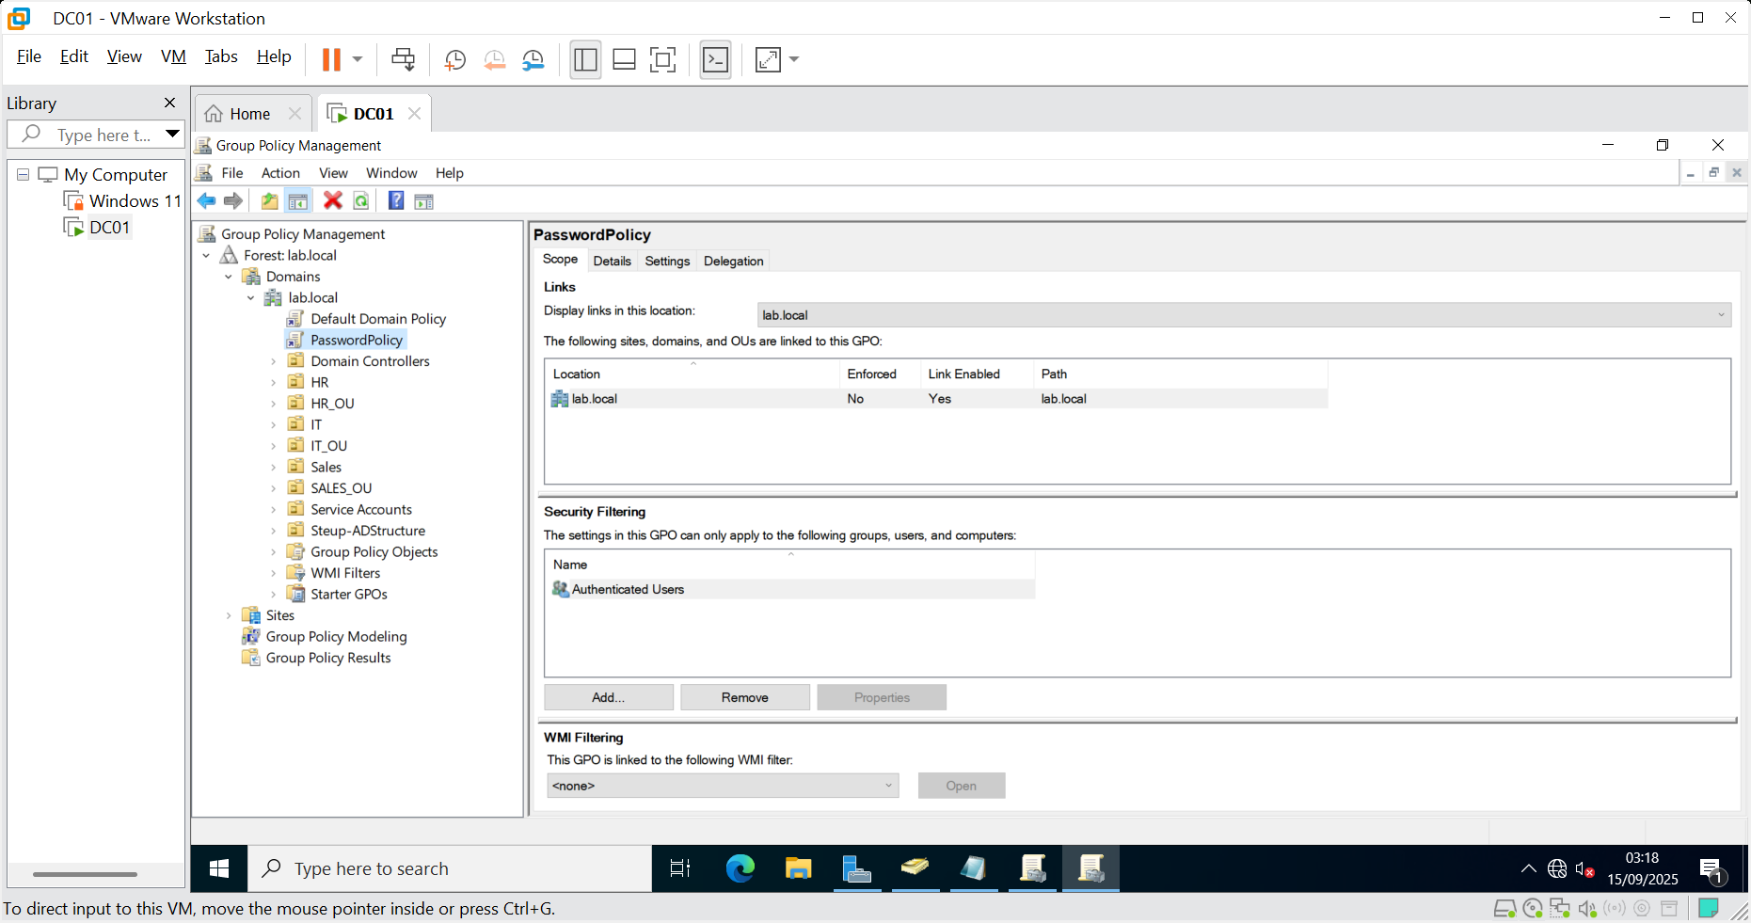Toggle the VMware library panel visibility button
The image size is (1751, 923).
pyautogui.click(x=585, y=59)
